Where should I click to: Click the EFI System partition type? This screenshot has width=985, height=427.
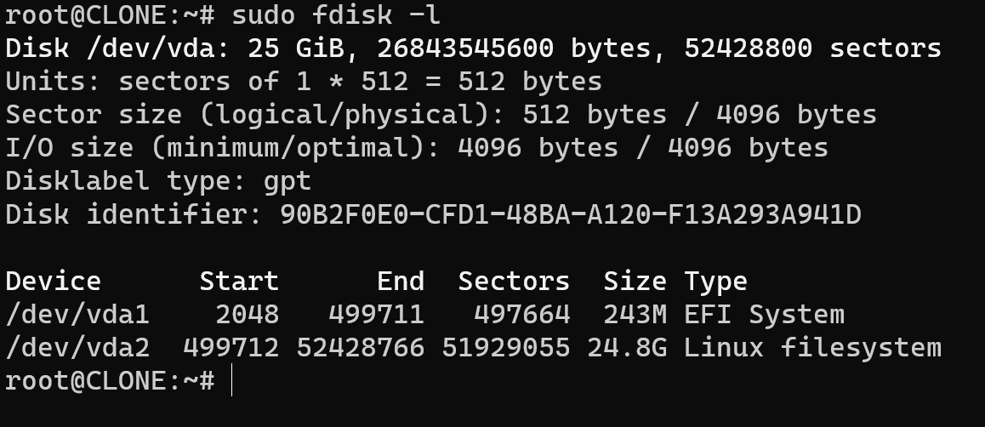pos(764,316)
